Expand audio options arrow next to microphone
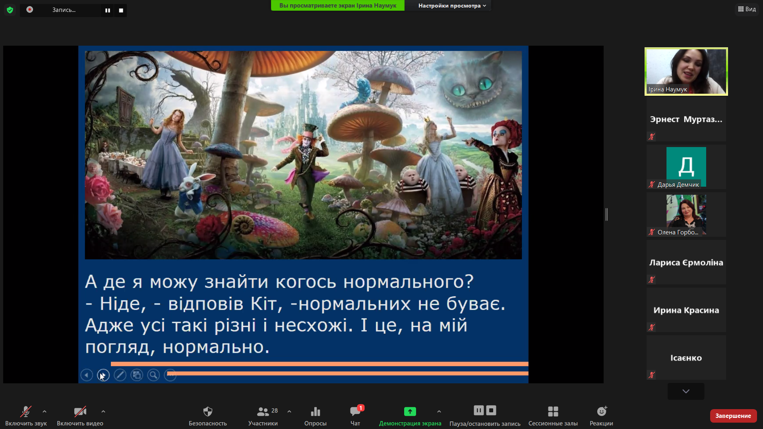Screen dimensions: 763x429 coord(45,412)
